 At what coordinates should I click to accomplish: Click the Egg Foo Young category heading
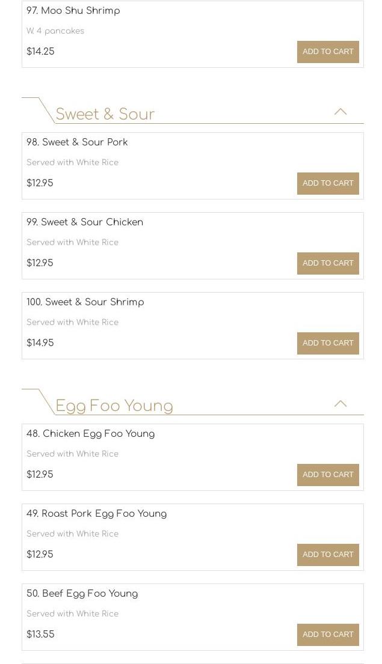(114, 406)
